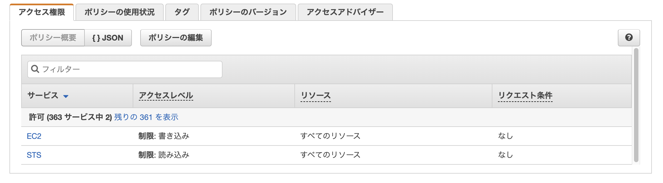
Task: Click the ポリシーの編集 button
Action: click(176, 38)
